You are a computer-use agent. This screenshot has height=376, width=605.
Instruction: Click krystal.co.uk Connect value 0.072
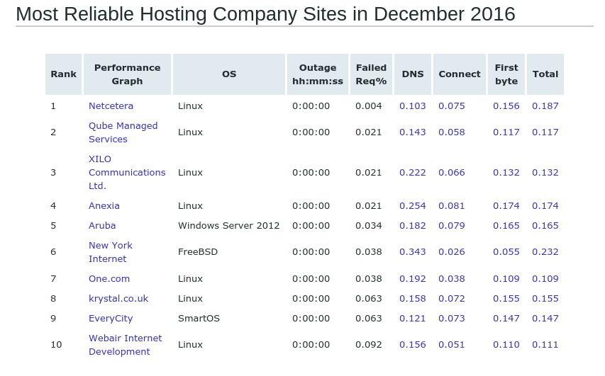[451, 299]
